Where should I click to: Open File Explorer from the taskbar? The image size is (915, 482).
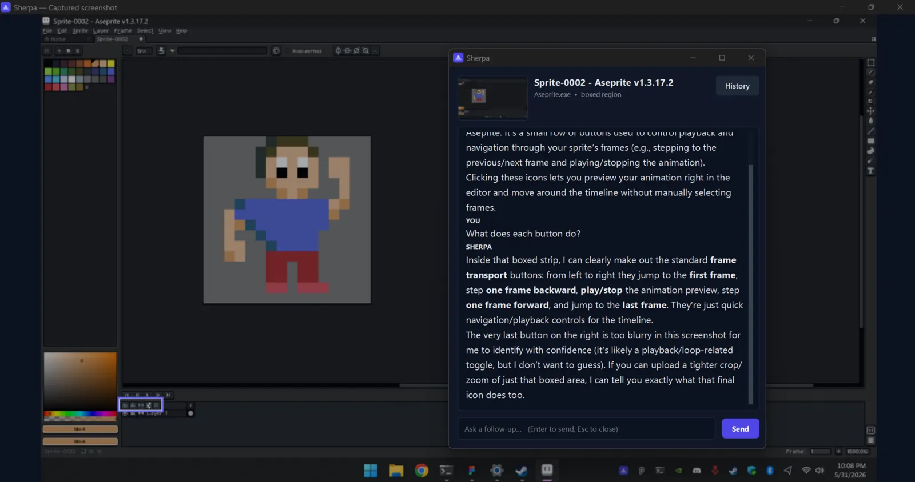click(396, 471)
